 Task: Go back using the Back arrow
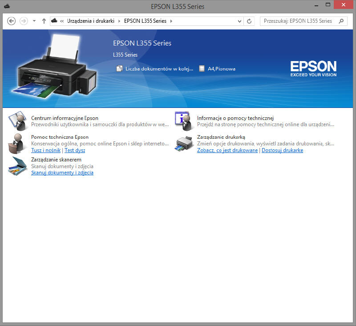[11, 21]
